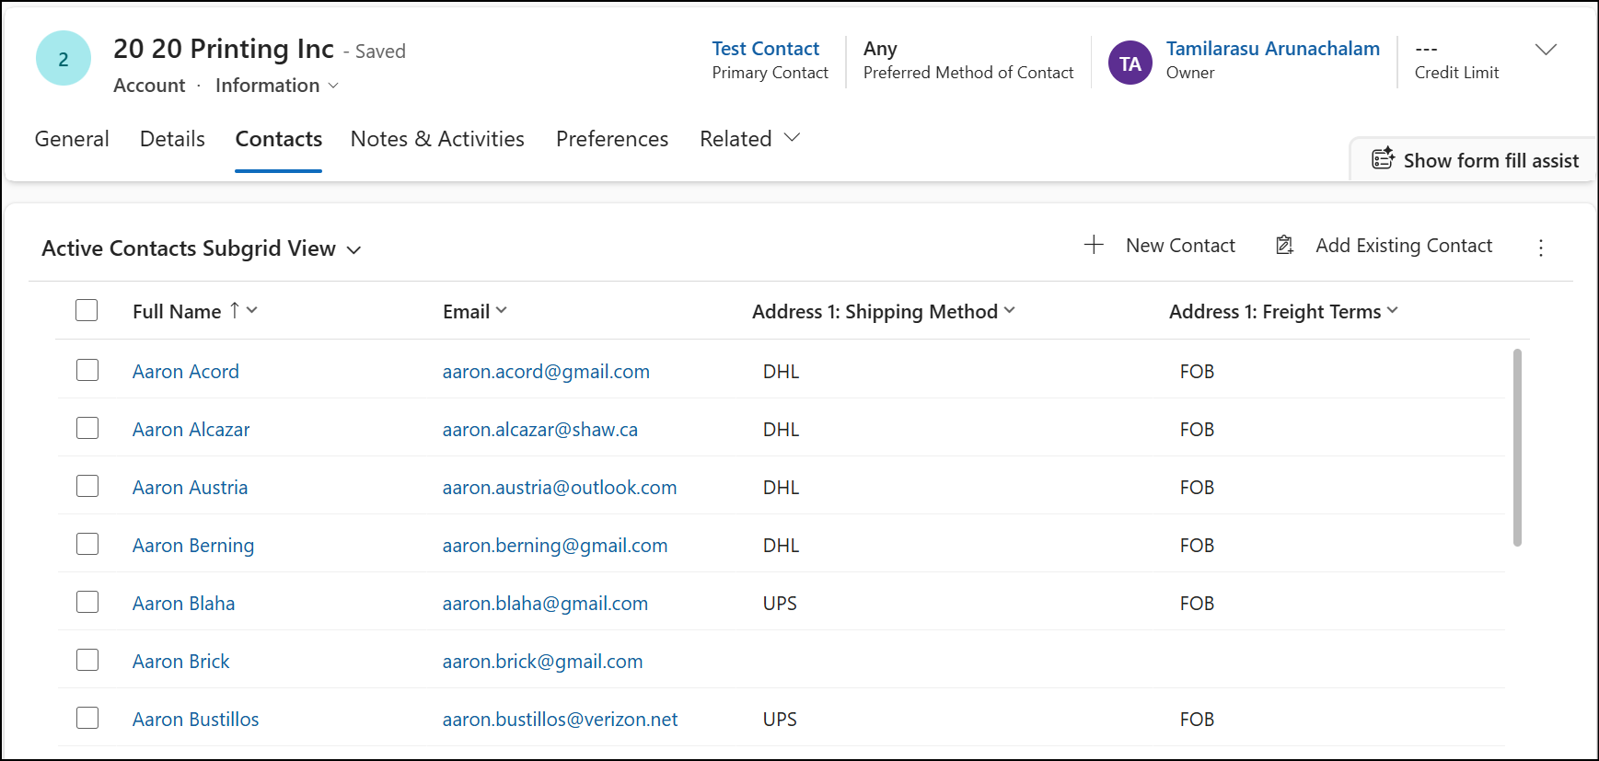Click email aaron.alcazar@shaw.ca
Viewport: 1599px width, 761px height.
point(540,429)
